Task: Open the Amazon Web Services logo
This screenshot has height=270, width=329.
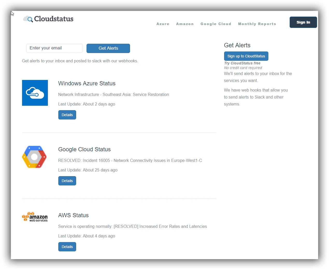Action: [35, 217]
